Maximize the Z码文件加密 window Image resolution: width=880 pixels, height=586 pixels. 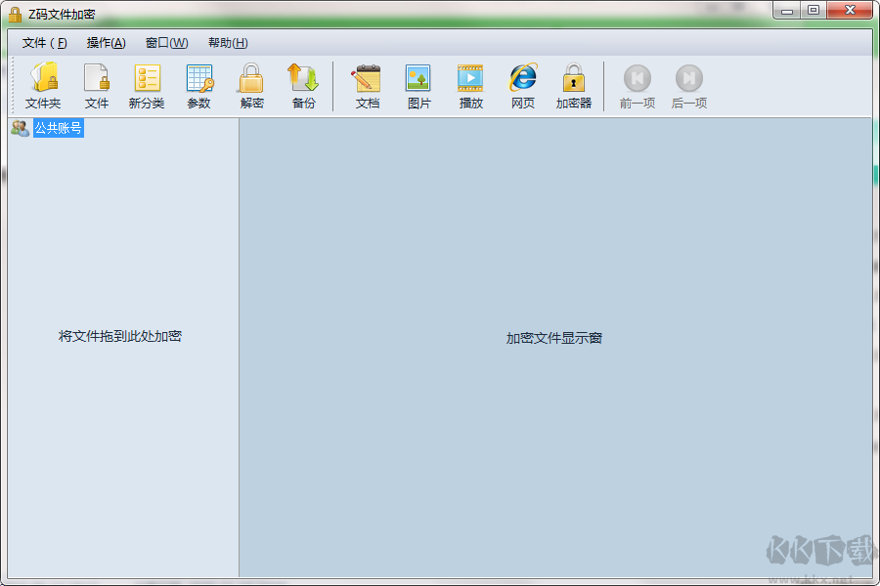814,11
